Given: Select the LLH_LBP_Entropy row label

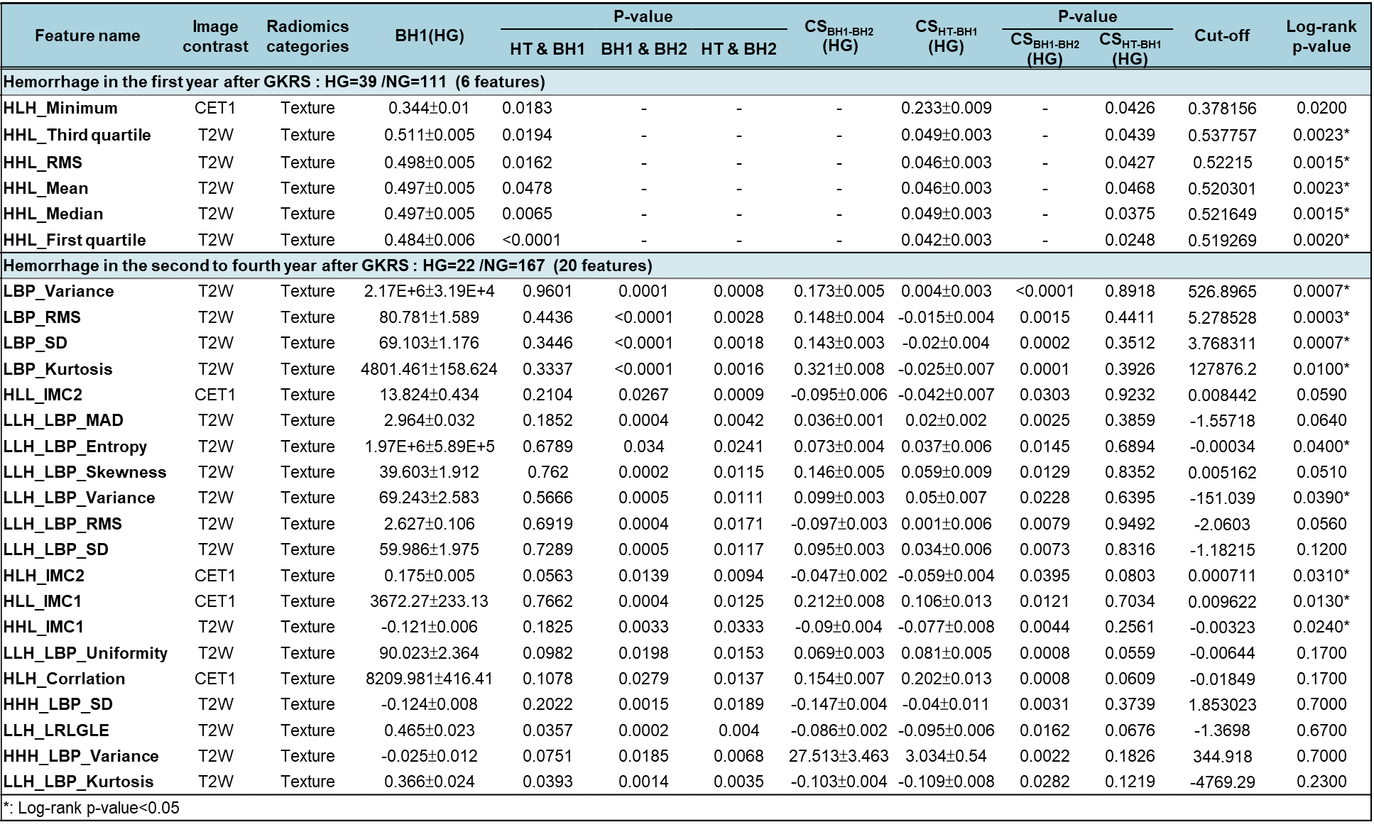Looking at the screenshot, I should pos(75,447).
